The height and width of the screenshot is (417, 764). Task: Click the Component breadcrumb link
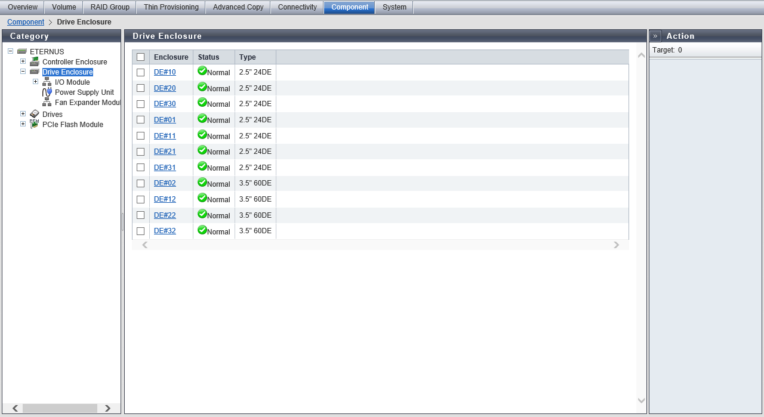[26, 22]
